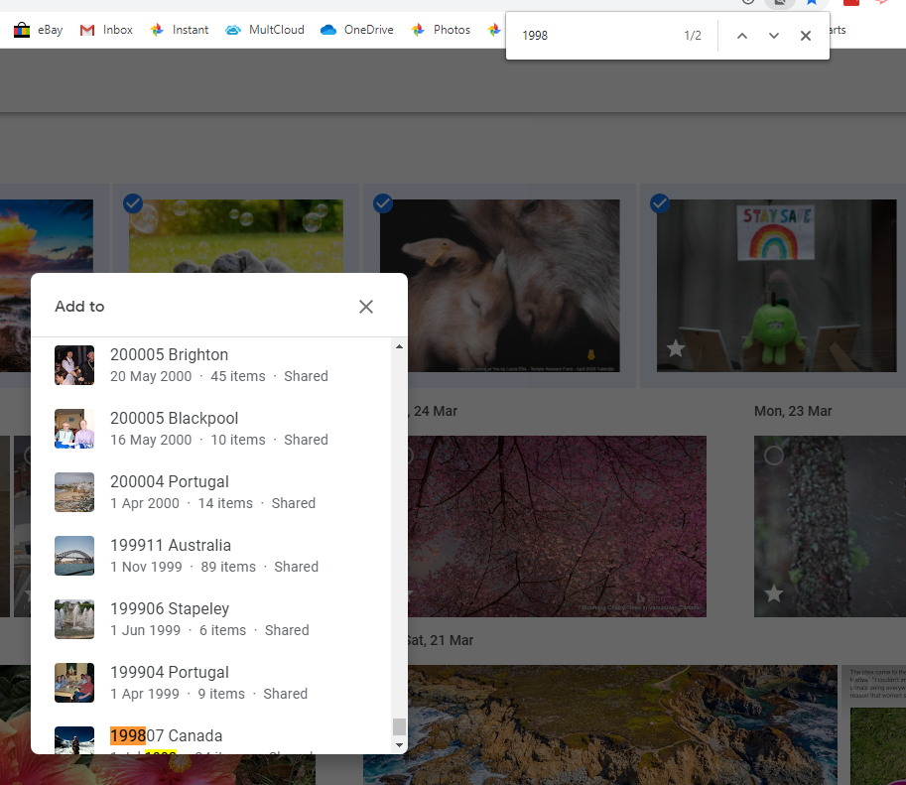Deselect the goats photo checkmark
The width and height of the screenshot is (906, 785).
(x=382, y=203)
